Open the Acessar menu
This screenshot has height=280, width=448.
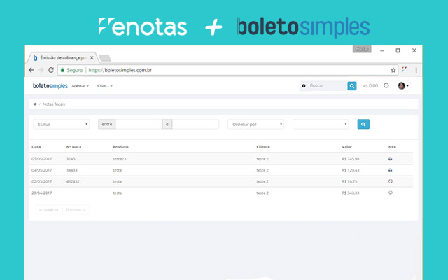pyautogui.click(x=80, y=85)
